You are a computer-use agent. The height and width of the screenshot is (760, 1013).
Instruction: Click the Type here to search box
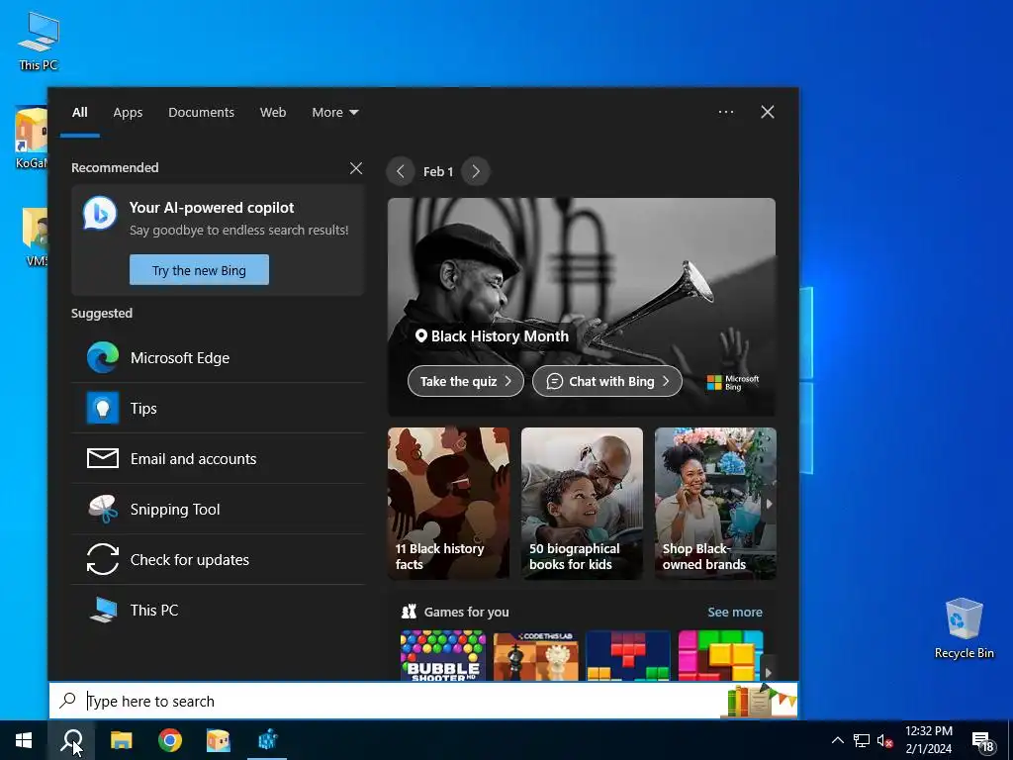click(x=423, y=701)
